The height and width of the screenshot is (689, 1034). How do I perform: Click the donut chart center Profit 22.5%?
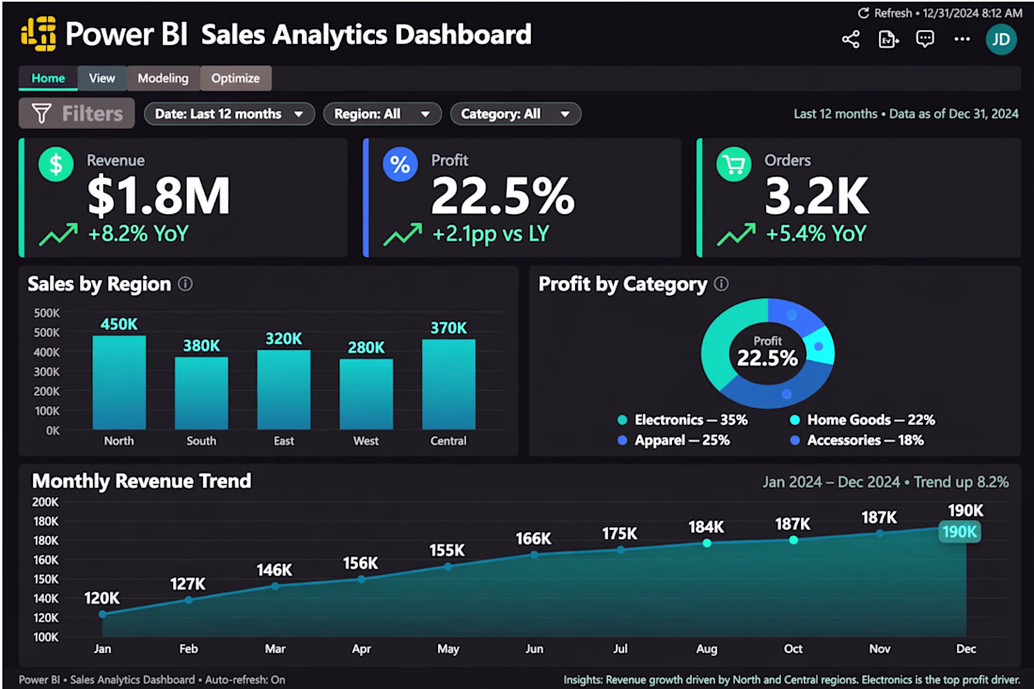point(768,352)
